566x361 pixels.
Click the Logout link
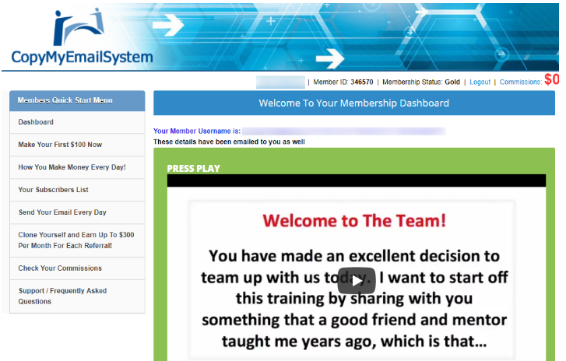(480, 82)
